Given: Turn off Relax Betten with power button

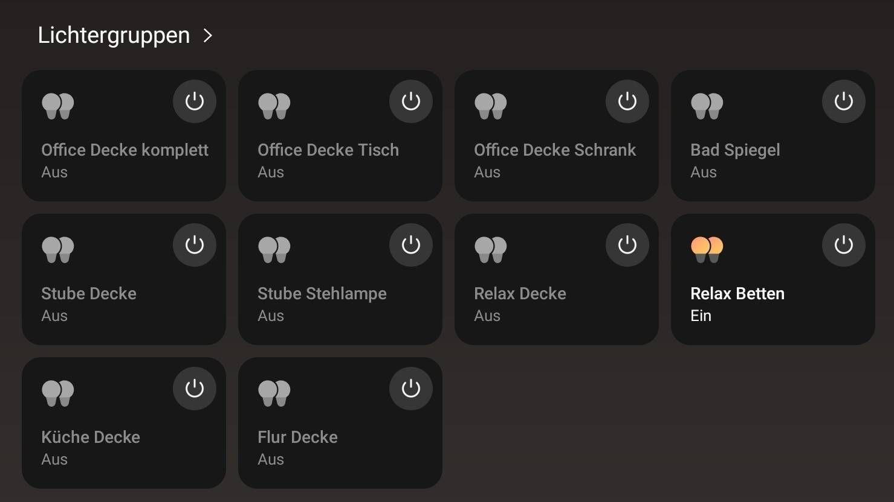Looking at the screenshot, I should click(844, 245).
